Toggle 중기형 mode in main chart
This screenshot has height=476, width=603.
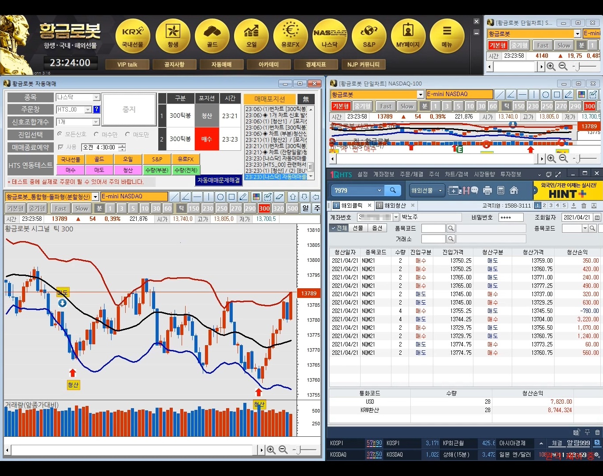coord(37,208)
